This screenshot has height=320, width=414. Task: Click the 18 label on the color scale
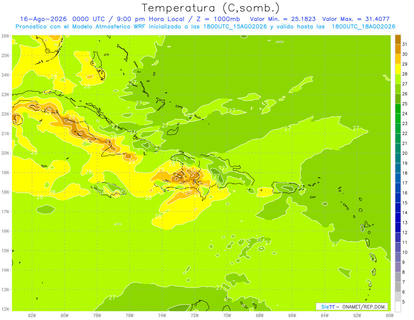coord(405,173)
